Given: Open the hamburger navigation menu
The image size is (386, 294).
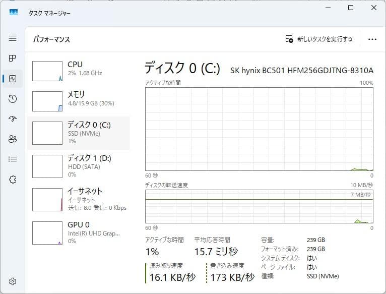Looking at the screenshot, I should point(13,38).
